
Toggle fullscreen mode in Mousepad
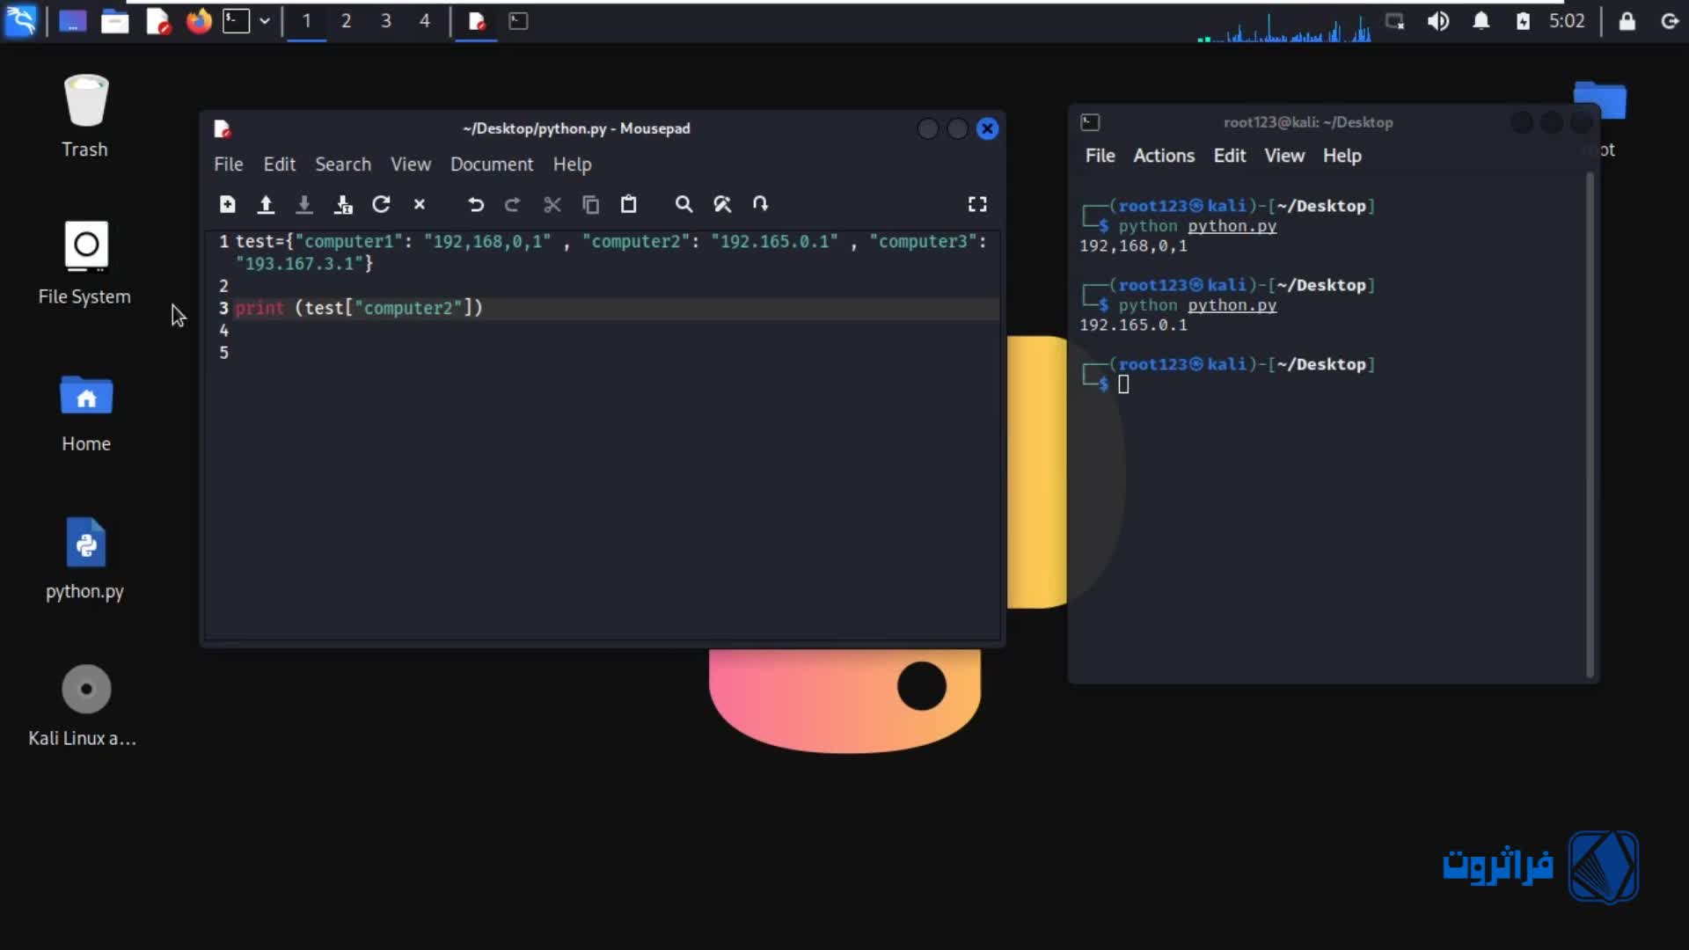pyautogui.click(x=977, y=204)
